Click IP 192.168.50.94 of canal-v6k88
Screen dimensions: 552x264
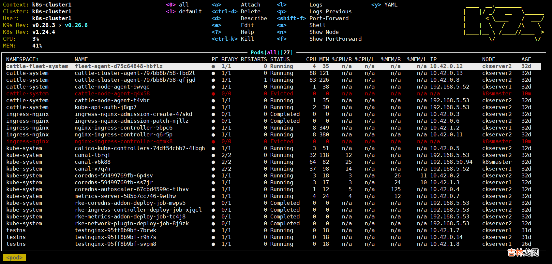point(451,162)
